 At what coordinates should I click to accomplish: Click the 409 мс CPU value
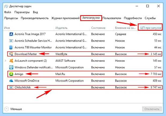[x=157, y=81]
